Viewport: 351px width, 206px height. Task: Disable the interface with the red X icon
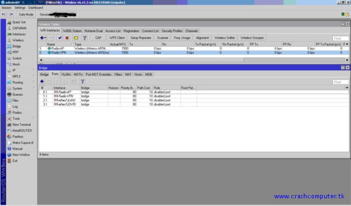click(67, 38)
